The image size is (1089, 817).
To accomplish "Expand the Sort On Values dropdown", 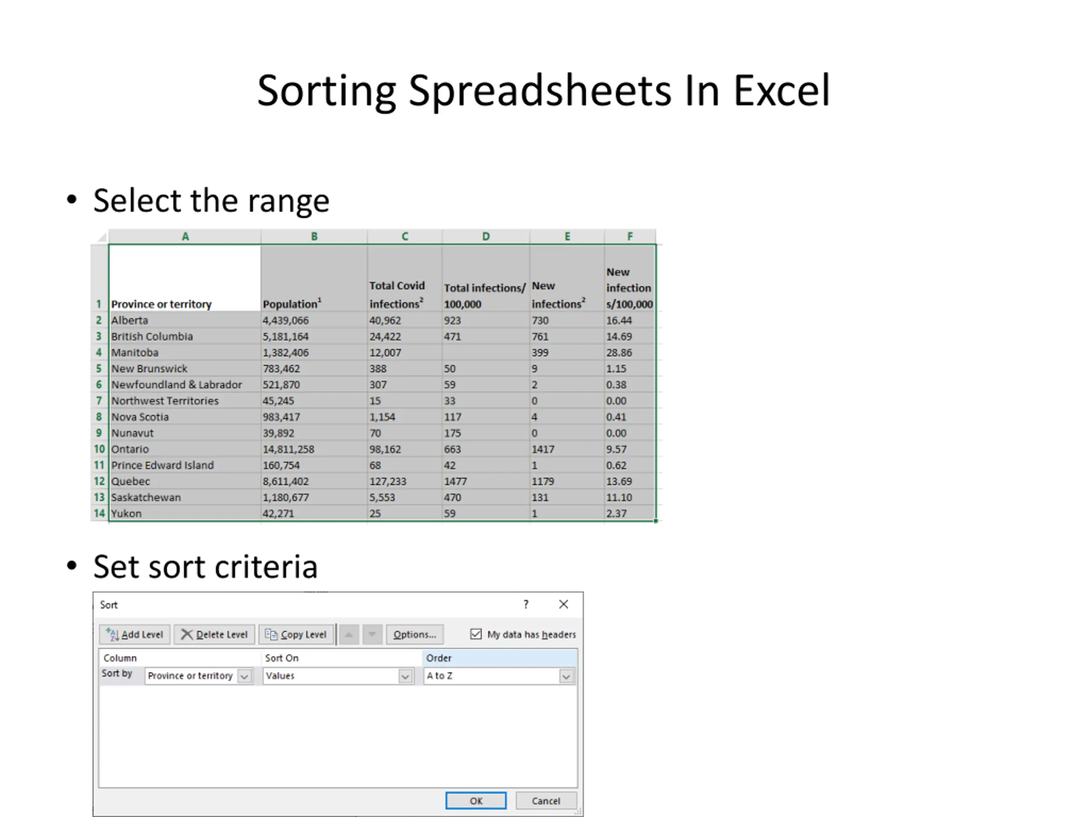I will [x=405, y=676].
